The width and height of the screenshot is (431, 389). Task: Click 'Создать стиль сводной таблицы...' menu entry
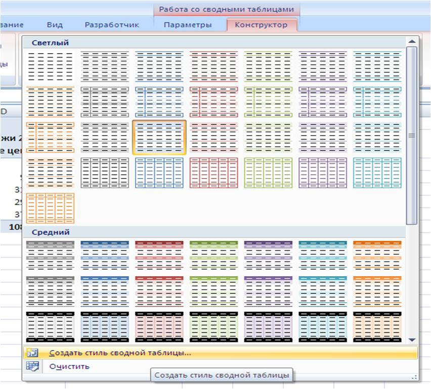point(120,353)
